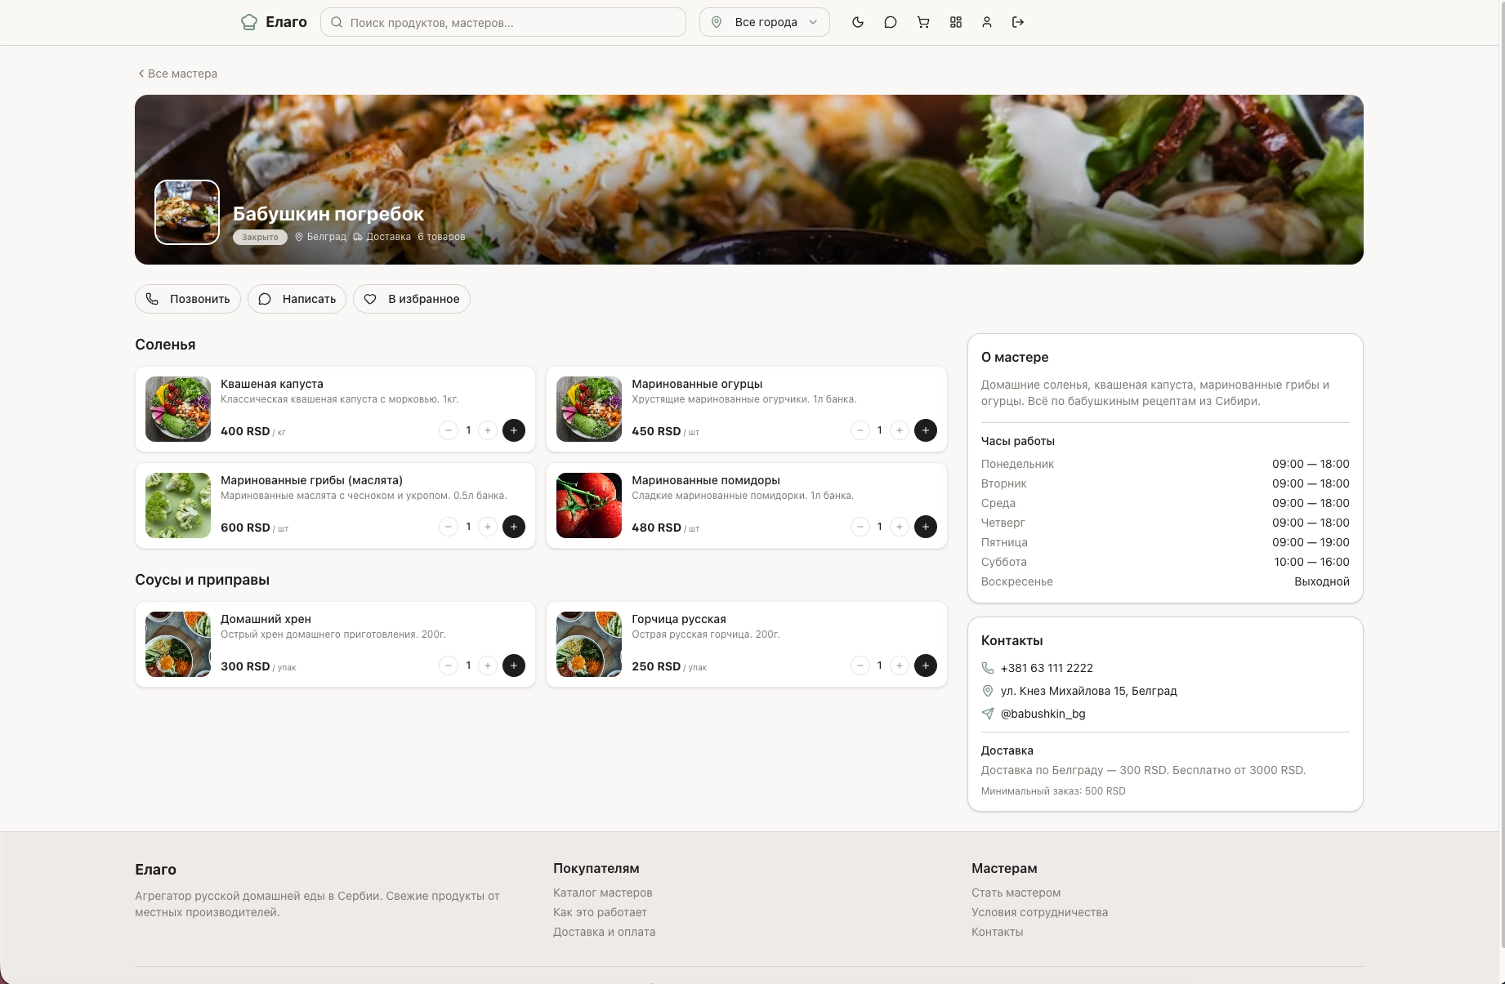Decrease quantity of Домашний хрен
Image resolution: width=1505 pixels, height=984 pixels.
pyautogui.click(x=449, y=666)
